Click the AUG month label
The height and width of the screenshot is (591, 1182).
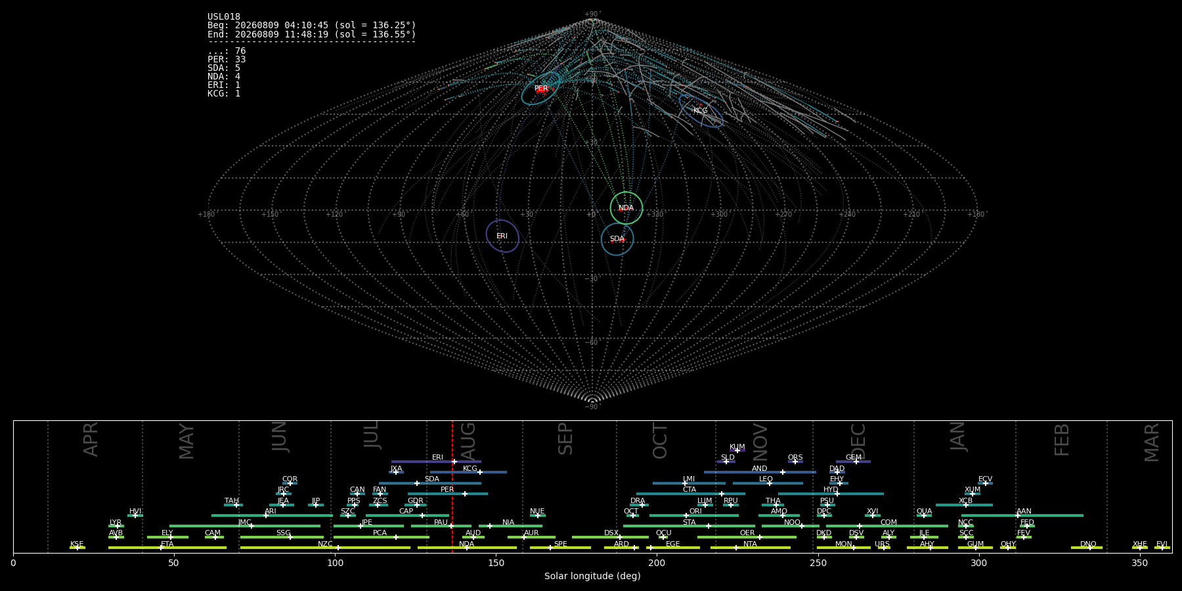[x=468, y=441]
